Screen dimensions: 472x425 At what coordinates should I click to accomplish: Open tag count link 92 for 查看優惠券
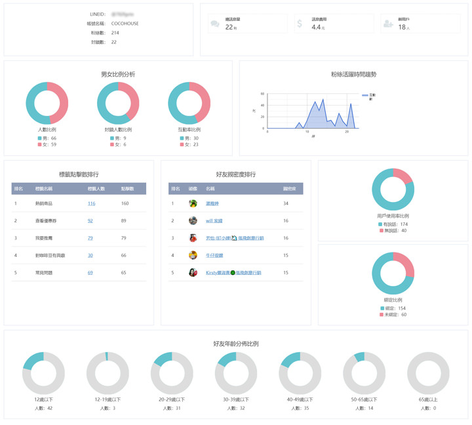tap(90, 221)
